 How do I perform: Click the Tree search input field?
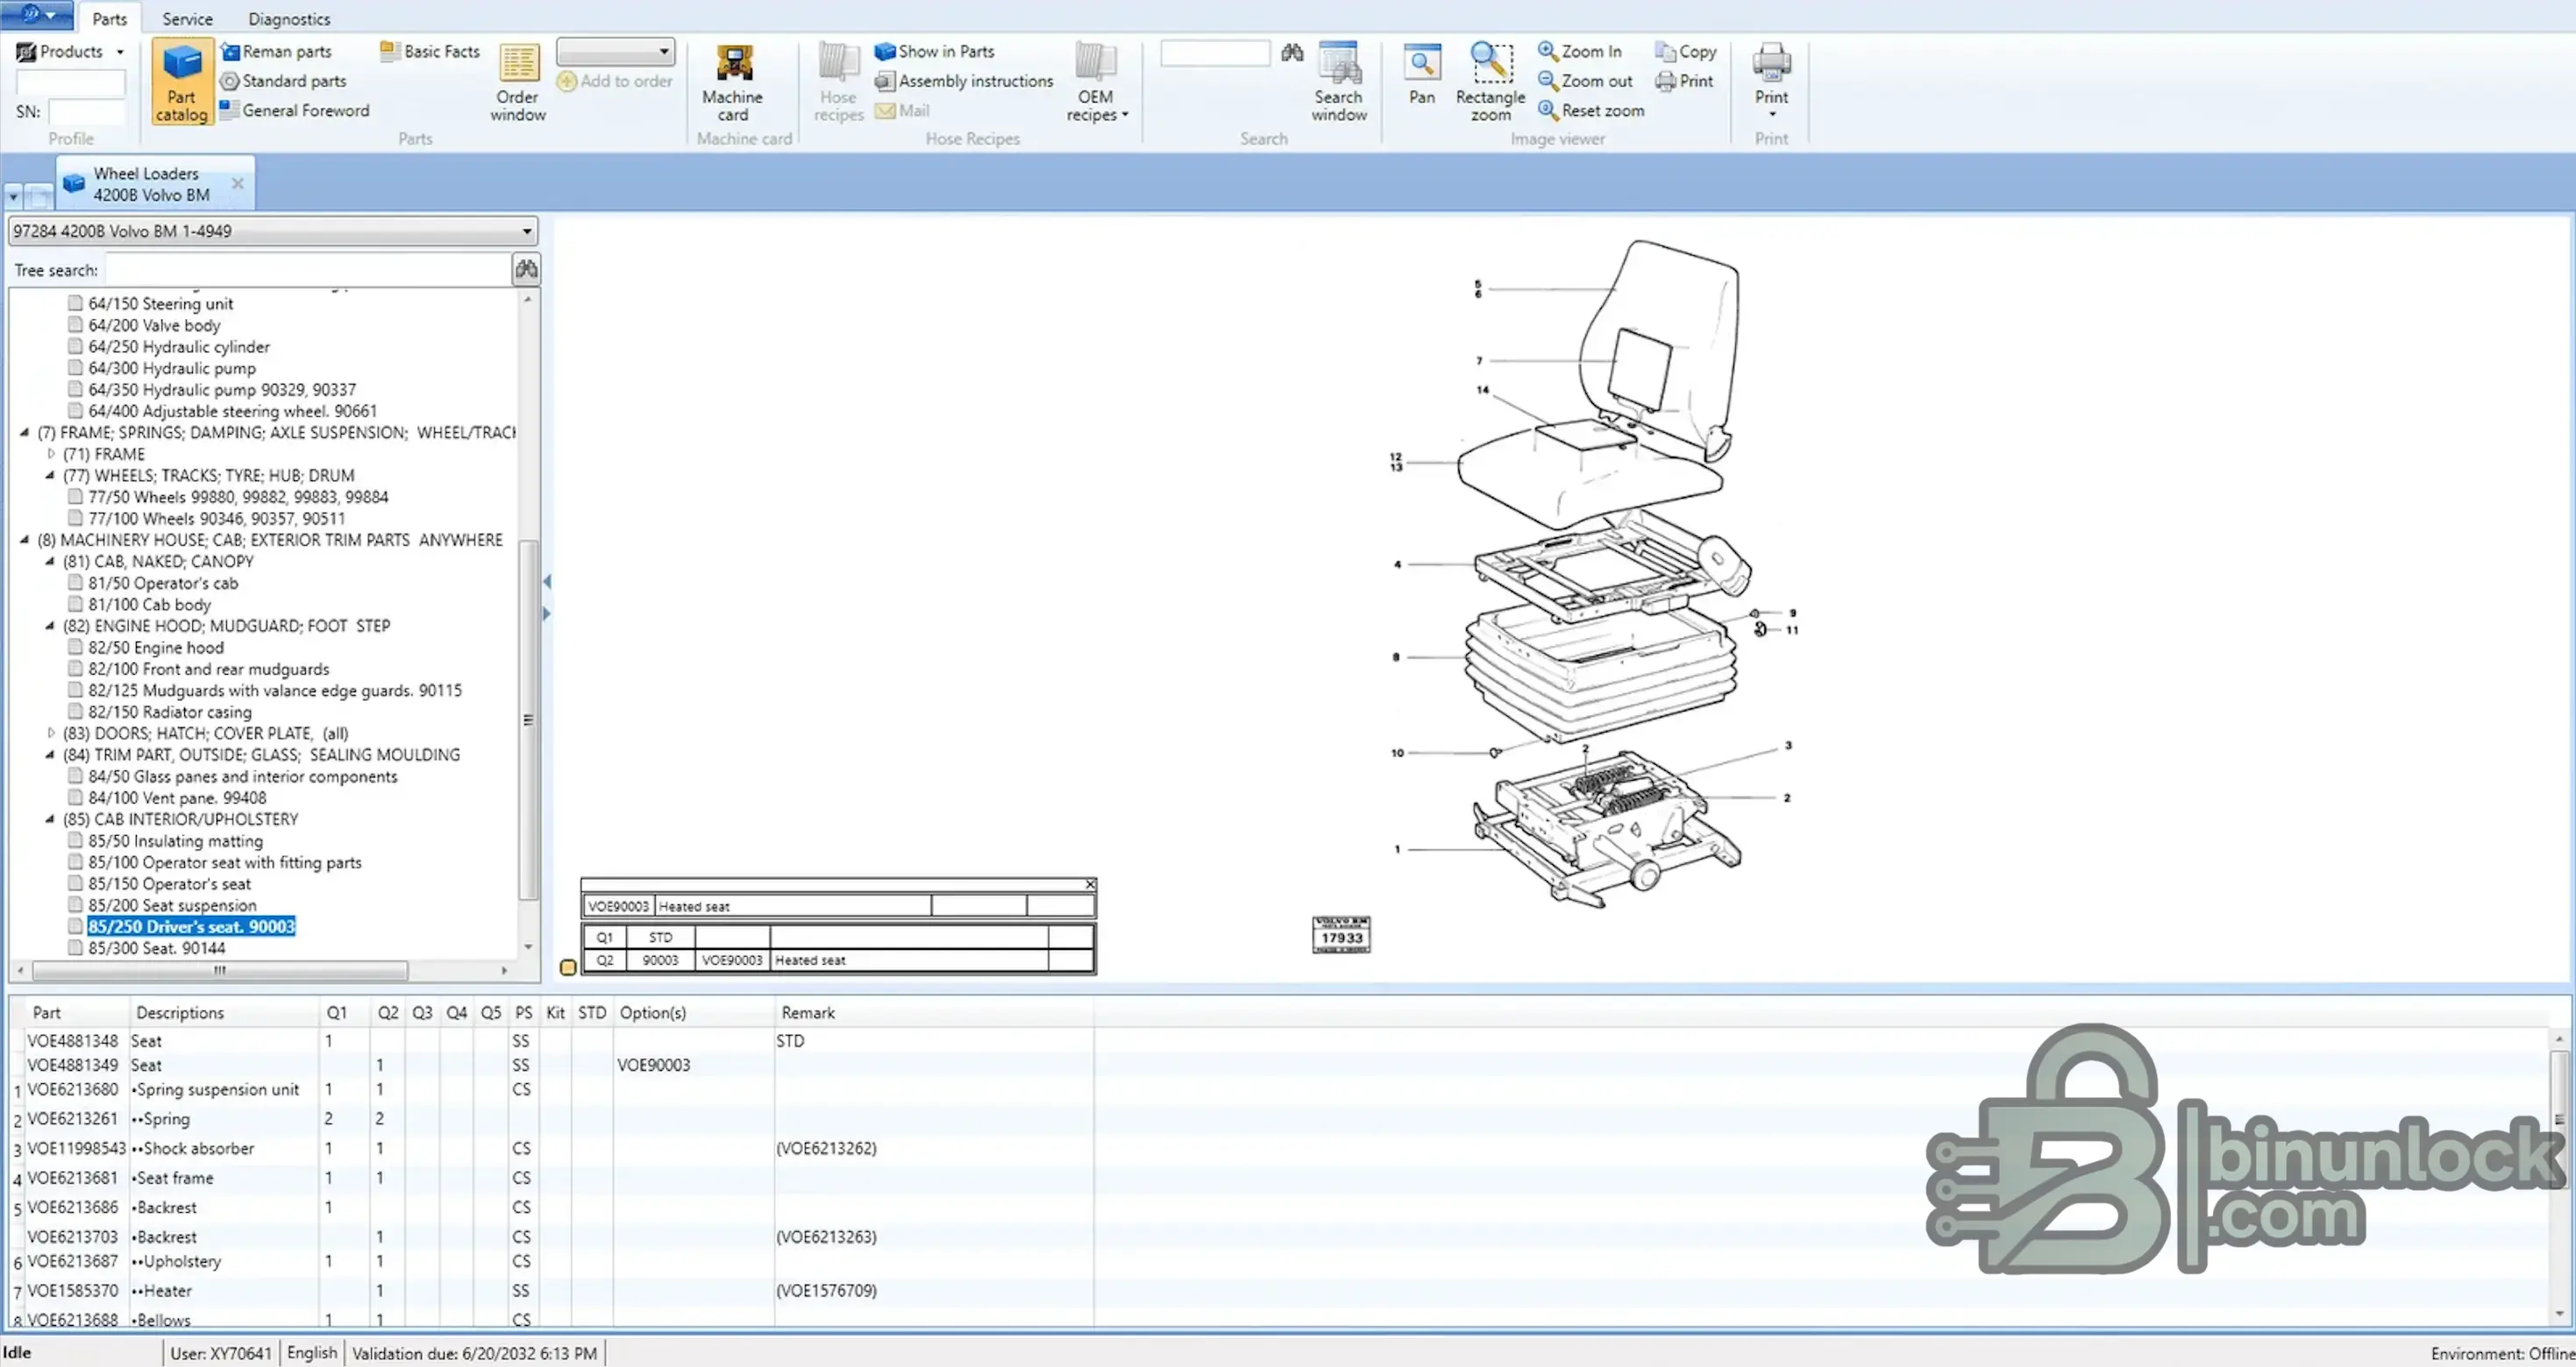[x=308, y=270]
